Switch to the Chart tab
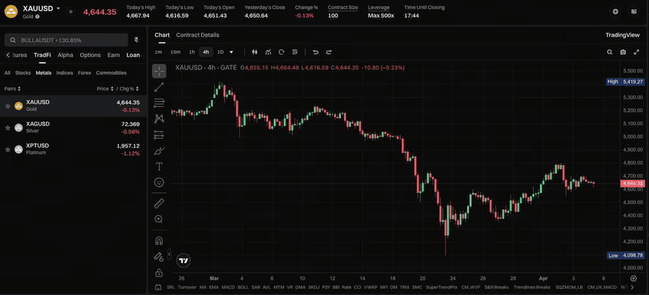 (x=162, y=35)
